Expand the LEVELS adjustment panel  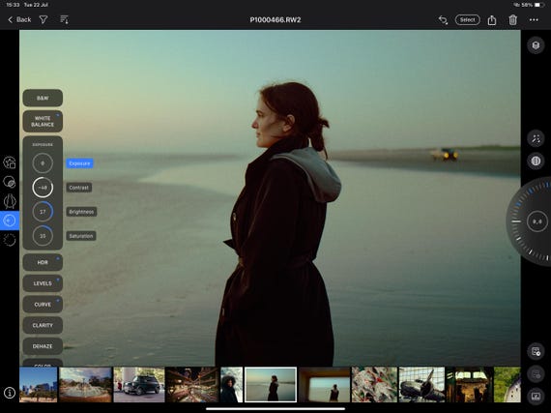pyautogui.click(x=43, y=283)
